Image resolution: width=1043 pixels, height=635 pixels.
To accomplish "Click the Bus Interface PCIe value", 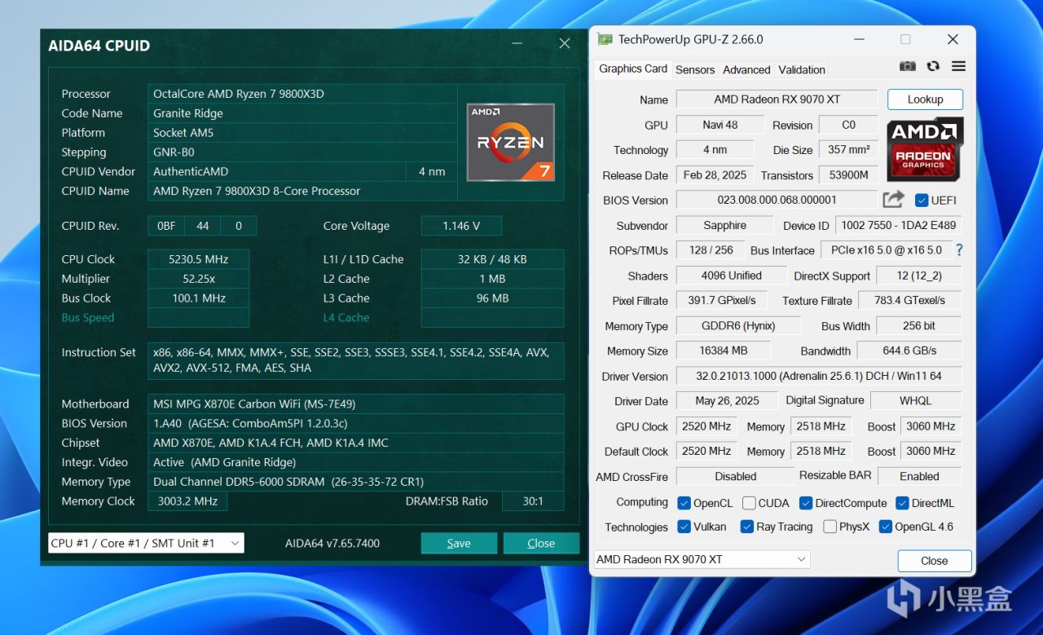I will coord(887,250).
